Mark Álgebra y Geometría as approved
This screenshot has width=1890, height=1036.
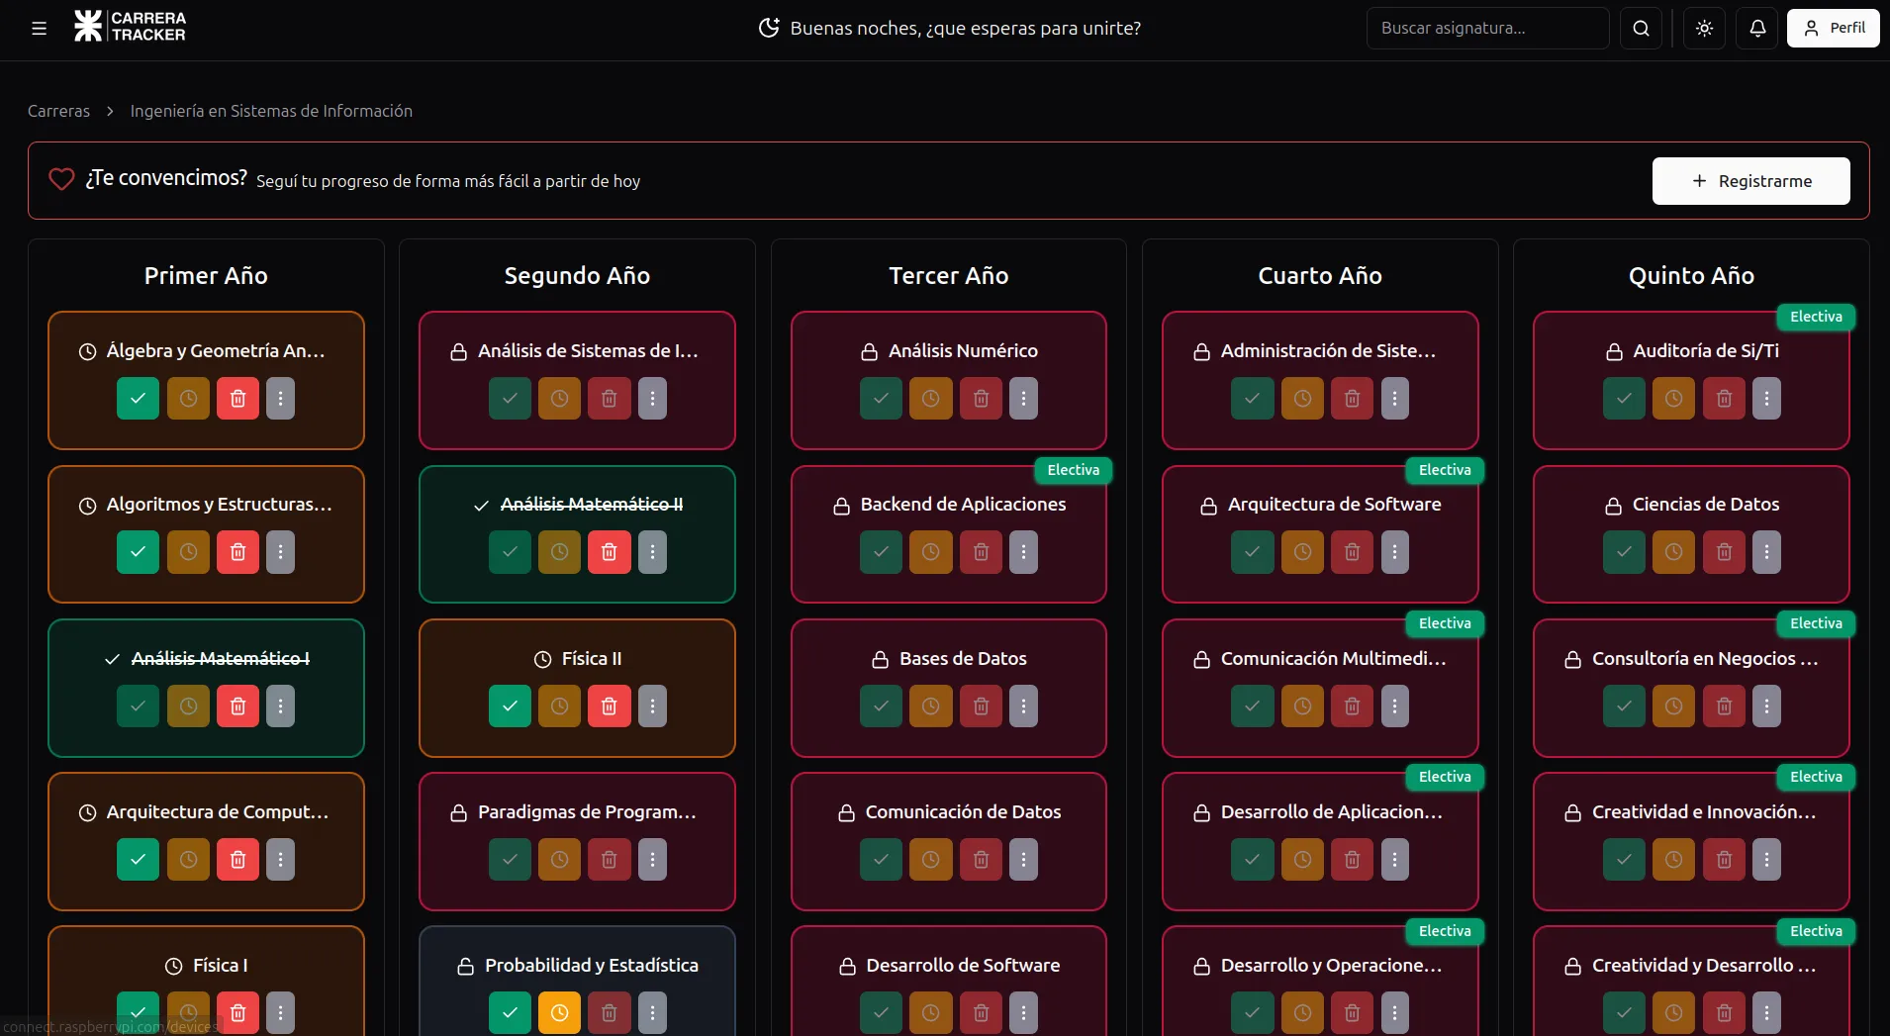pyautogui.click(x=138, y=399)
